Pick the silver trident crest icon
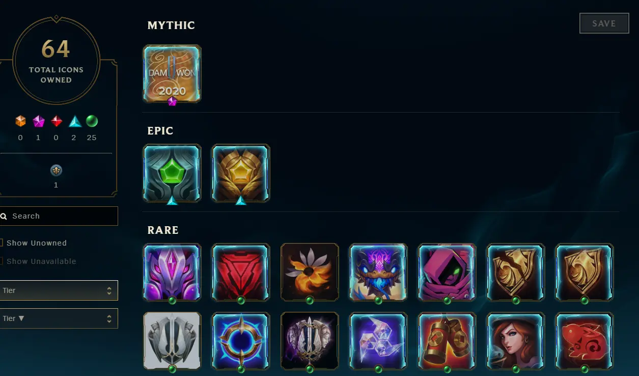 [172, 341]
